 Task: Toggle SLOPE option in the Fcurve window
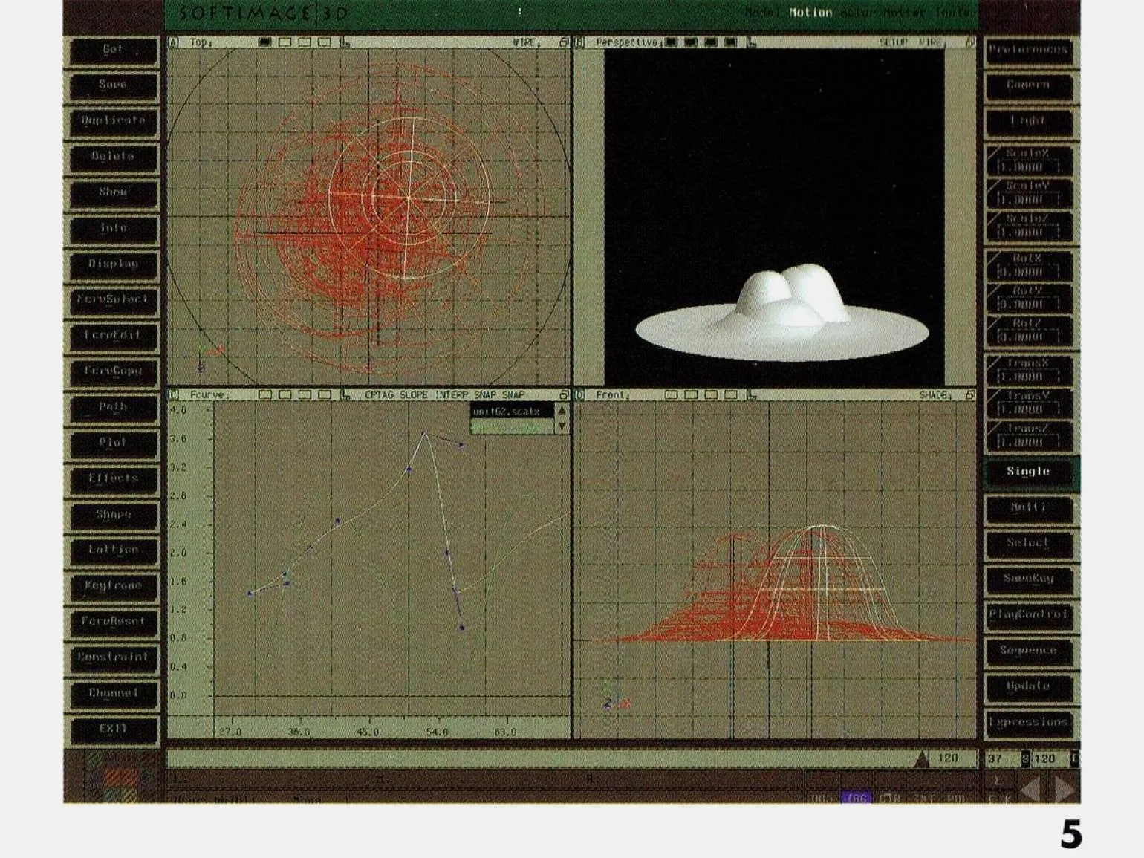pyautogui.click(x=414, y=395)
